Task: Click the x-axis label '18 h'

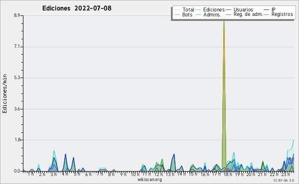Action: click(228, 174)
